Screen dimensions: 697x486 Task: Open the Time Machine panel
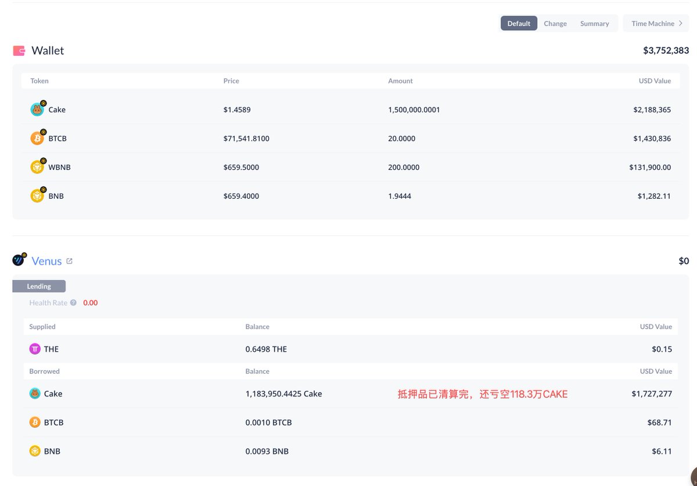656,23
